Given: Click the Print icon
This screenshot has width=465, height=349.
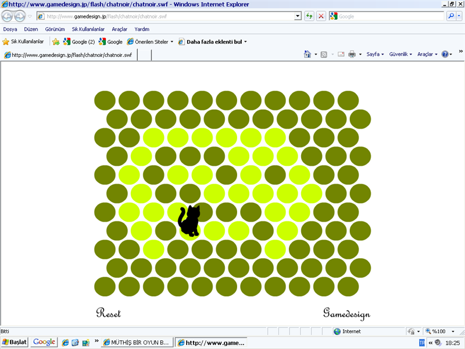Looking at the screenshot, I should 352,54.
